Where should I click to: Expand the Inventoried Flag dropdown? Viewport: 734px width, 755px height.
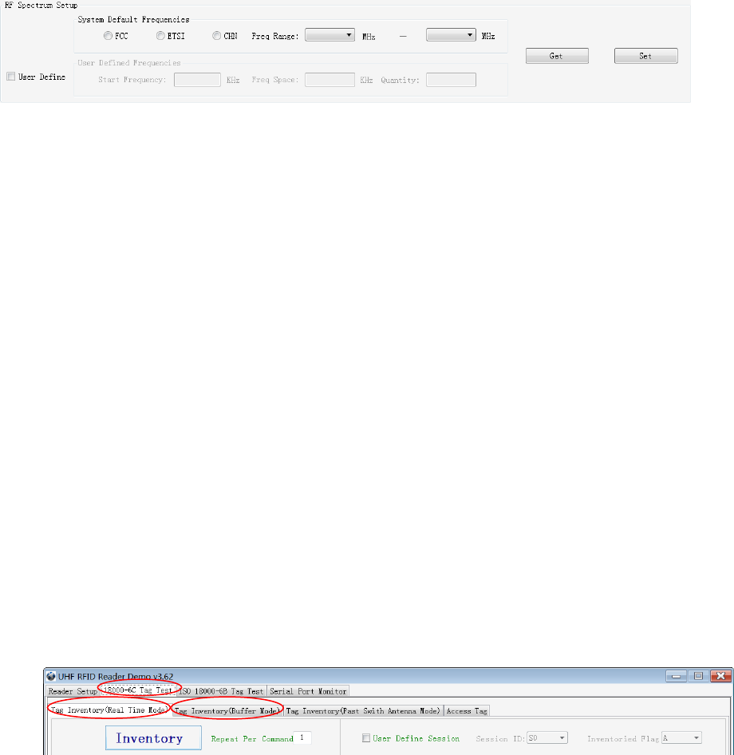point(681,737)
